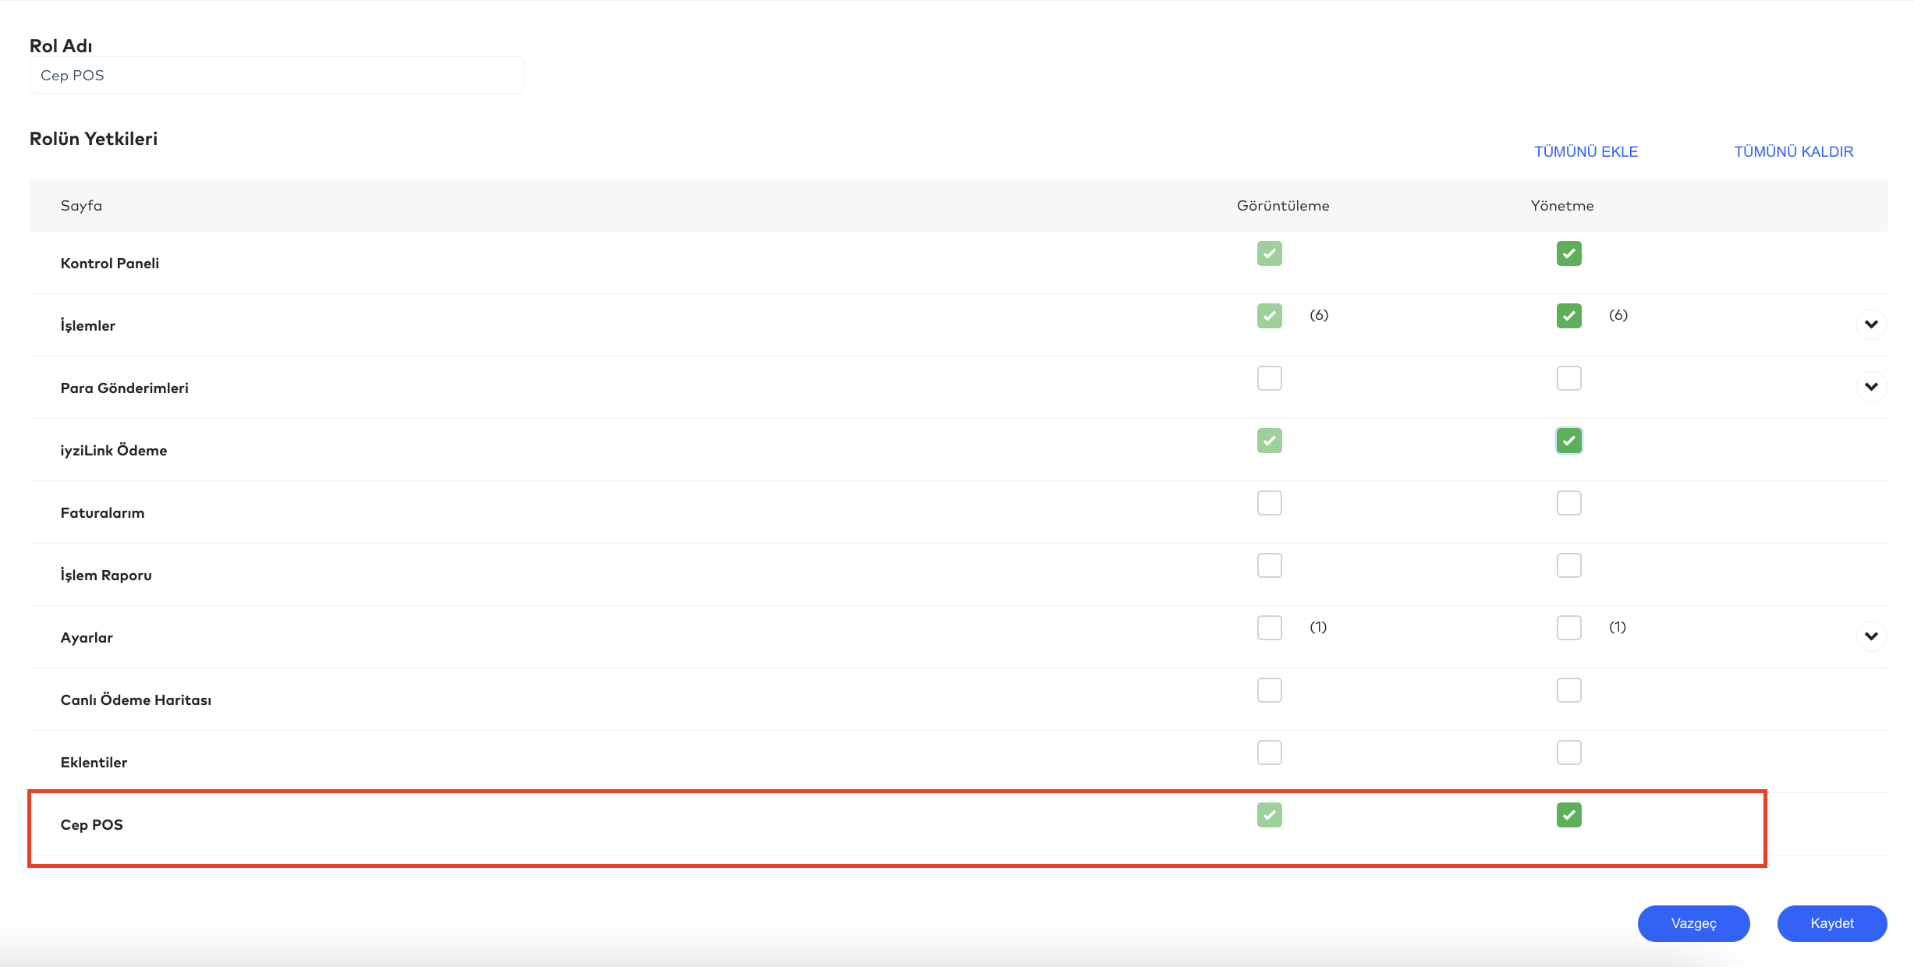Screen dimensions: 1914x967
Task: Enable Faturalarım Görüntüleme permission
Action: coord(1269,503)
